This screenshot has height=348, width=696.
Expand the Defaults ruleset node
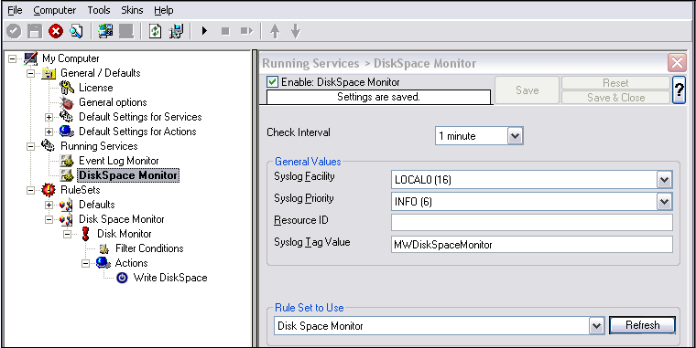tap(49, 205)
